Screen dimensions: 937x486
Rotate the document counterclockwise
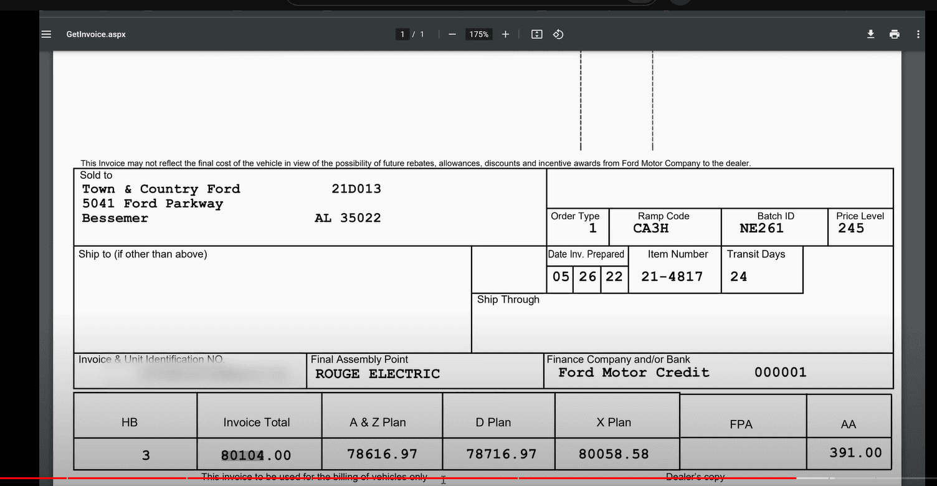click(x=558, y=34)
